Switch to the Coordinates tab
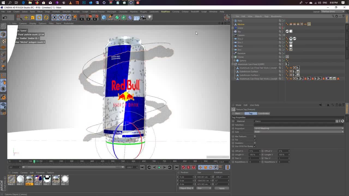 click(x=263, y=114)
